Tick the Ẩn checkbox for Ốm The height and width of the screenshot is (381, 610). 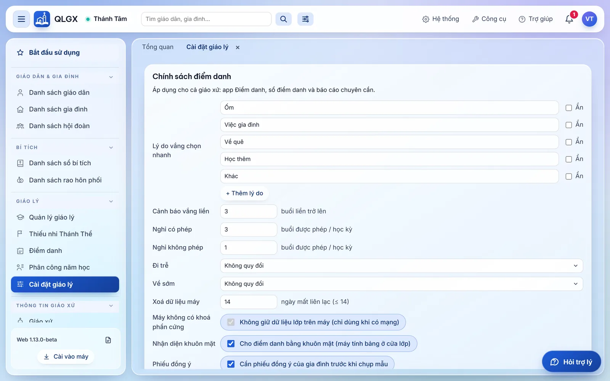pos(568,108)
